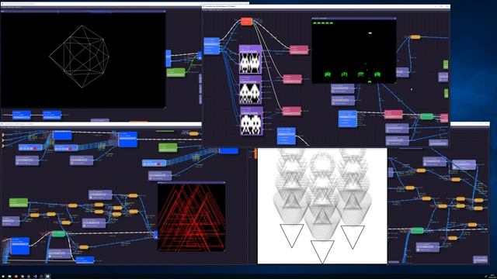This screenshot has width=497, height=279.
Task: Select the top invader sprite preview node
Action: click(250, 60)
